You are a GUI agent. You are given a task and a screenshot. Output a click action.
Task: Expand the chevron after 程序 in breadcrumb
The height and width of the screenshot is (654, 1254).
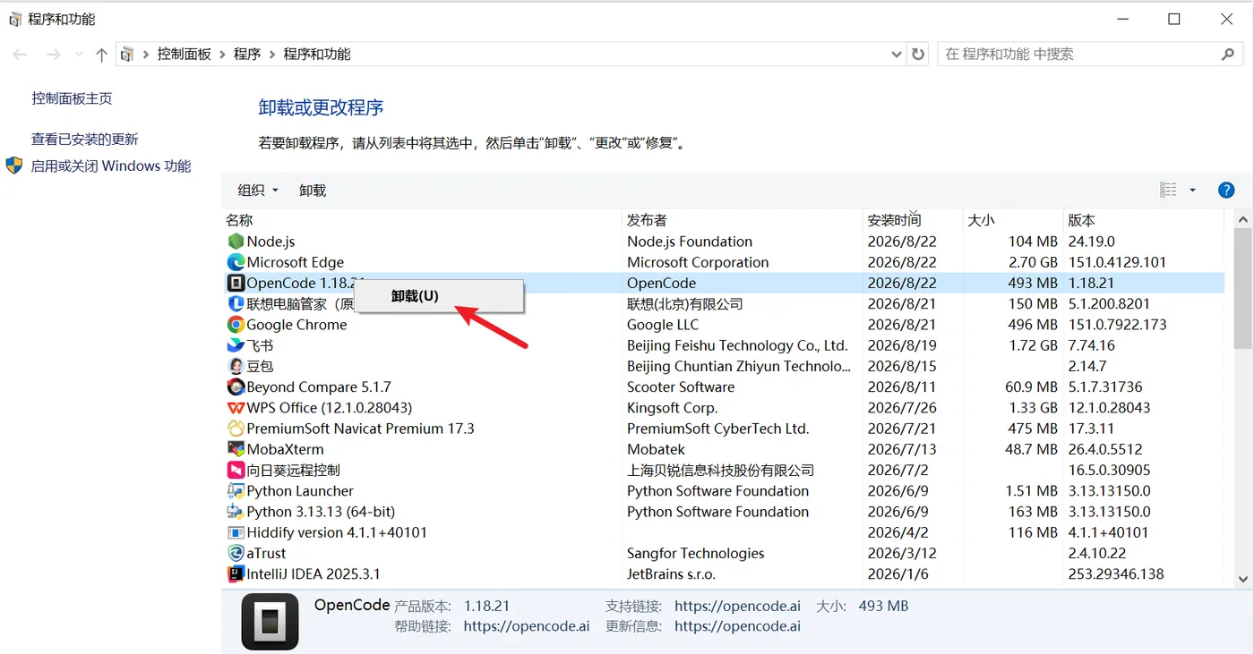pyautogui.click(x=272, y=55)
